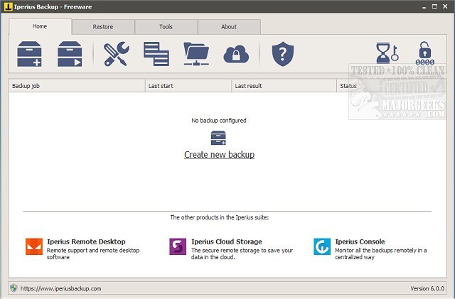Image resolution: width=455 pixels, height=299 pixels.
Task: Open the server list/log view toolbar icon
Action: pos(156,54)
